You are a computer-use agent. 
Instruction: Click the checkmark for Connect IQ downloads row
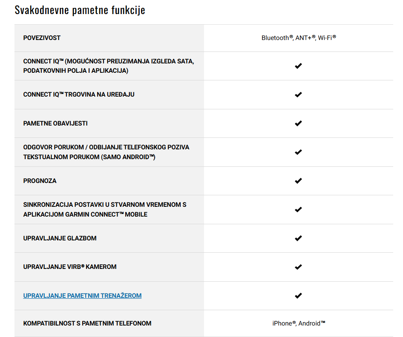298,66
